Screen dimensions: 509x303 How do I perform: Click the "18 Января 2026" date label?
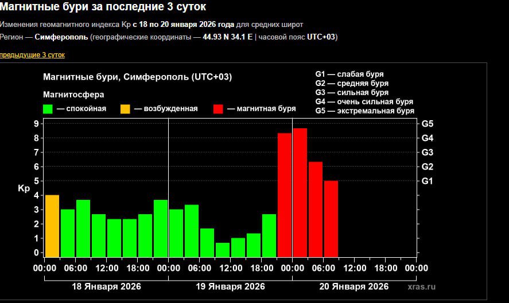click(106, 286)
